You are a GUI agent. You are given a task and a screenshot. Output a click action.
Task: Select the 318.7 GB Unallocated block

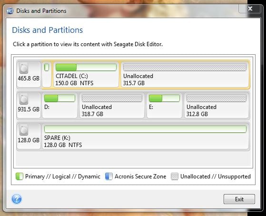112,105
